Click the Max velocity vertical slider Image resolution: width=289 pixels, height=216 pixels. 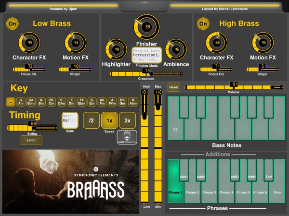tap(158, 147)
